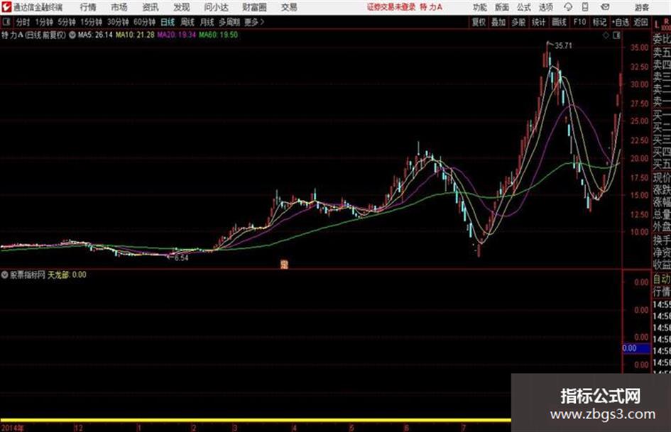This screenshot has height=432, width=671.
Task: Click the mobile phone icon
Action: coord(585,7)
